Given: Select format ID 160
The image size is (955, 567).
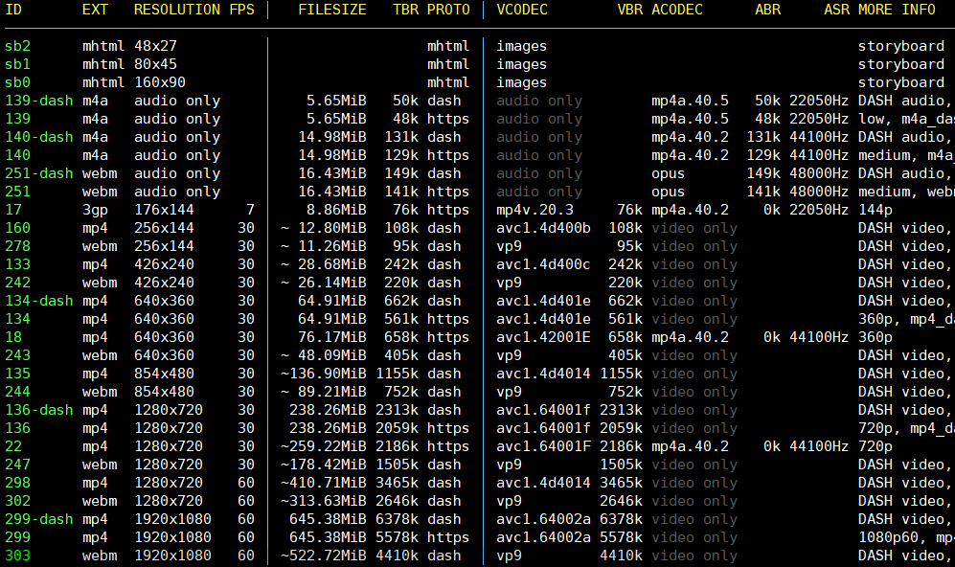Looking at the screenshot, I should (x=17, y=228).
